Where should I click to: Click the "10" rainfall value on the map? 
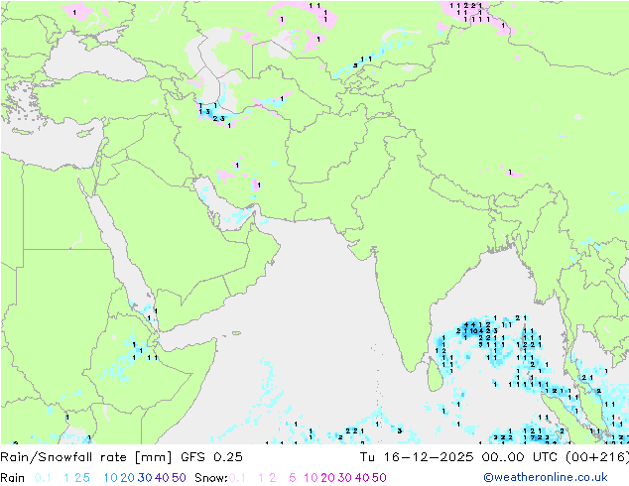tap(474, 331)
